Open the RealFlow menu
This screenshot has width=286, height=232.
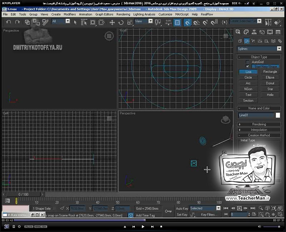tap(207, 14)
